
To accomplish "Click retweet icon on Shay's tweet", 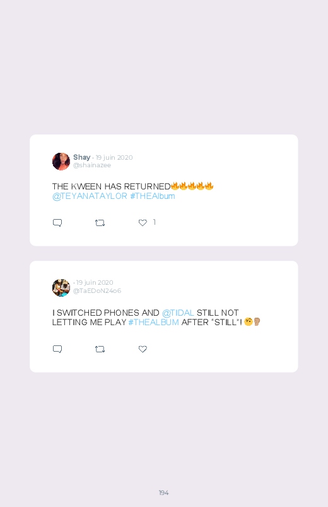I will 100,223.
